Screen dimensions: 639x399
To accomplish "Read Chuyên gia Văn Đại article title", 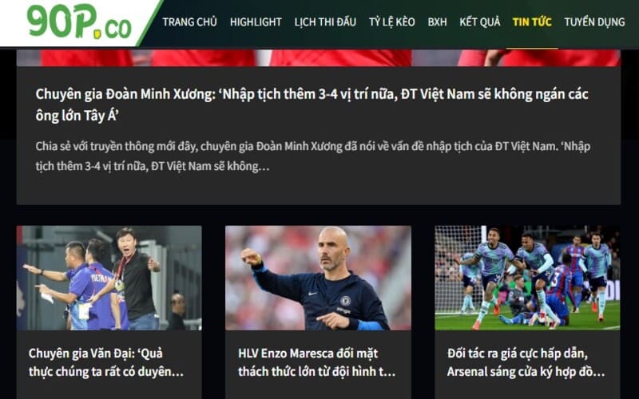I will pyautogui.click(x=106, y=362).
